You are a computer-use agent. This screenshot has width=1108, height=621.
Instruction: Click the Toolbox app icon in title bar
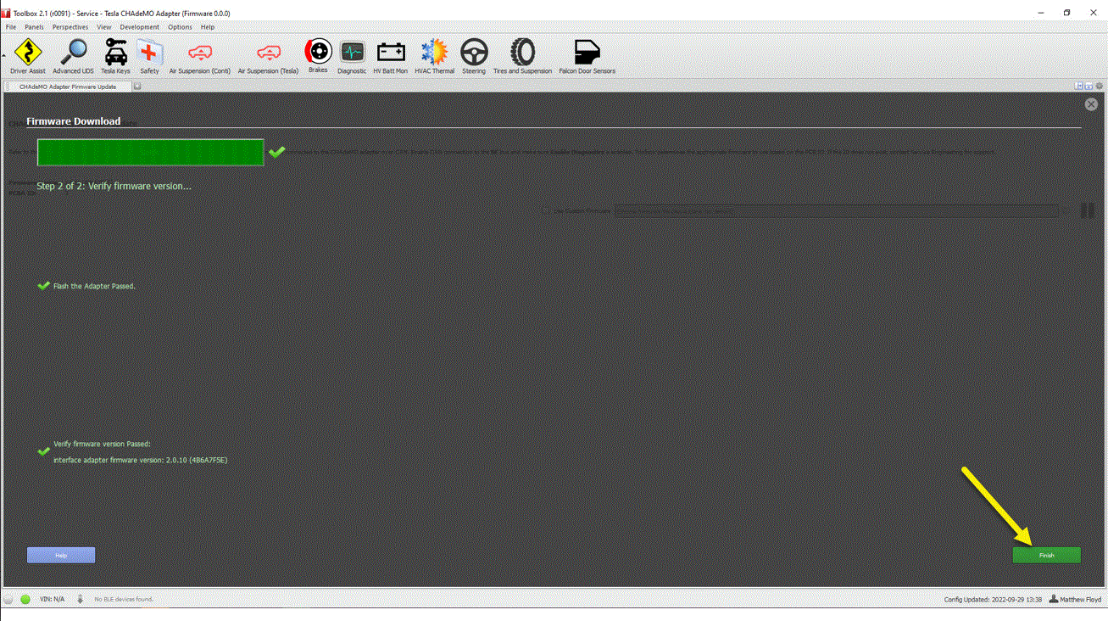[6, 13]
